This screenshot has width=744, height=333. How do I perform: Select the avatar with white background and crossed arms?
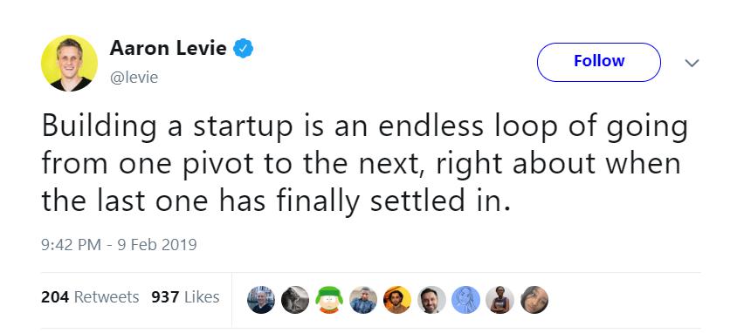pyautogui.click(x=499, y=300)
